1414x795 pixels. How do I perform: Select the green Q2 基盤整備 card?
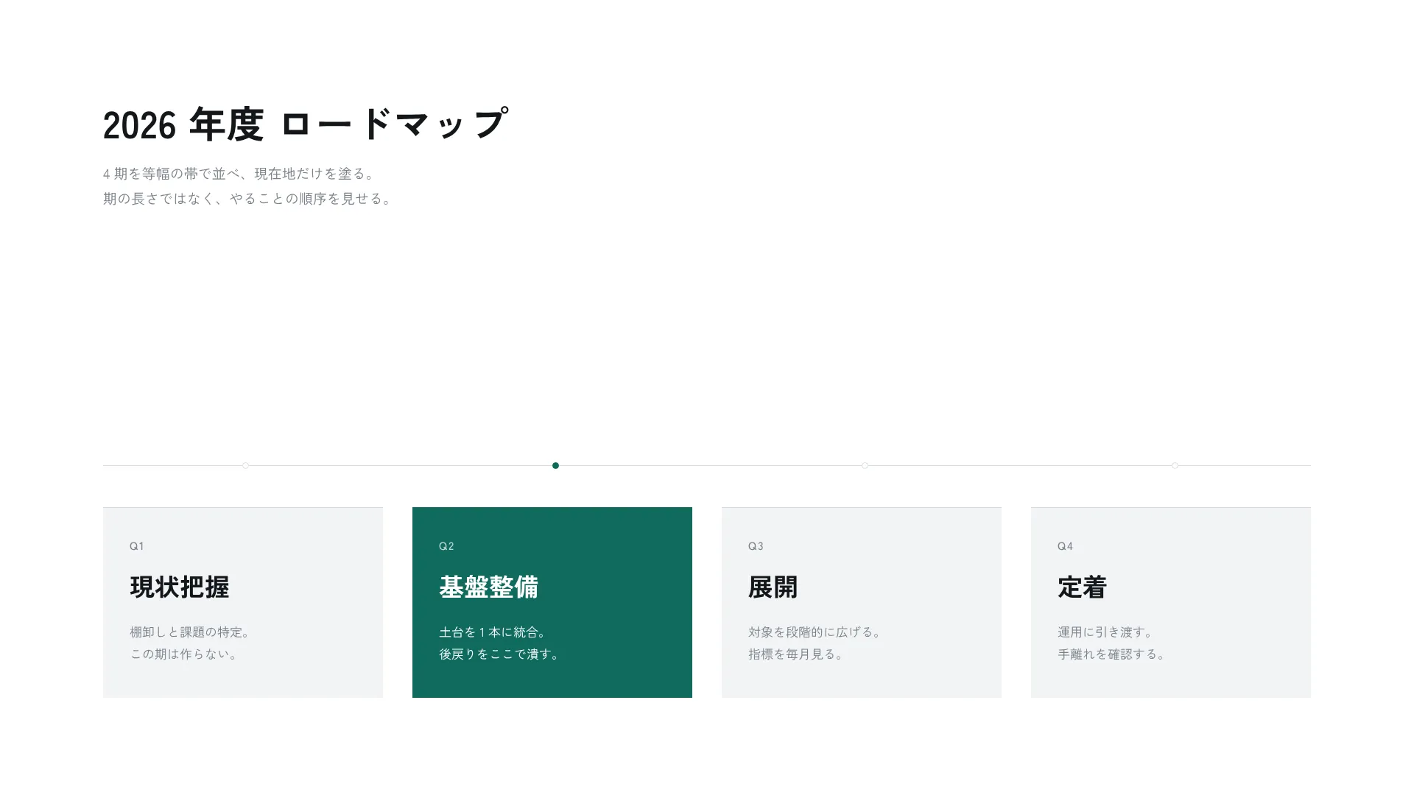coord(552,602)
